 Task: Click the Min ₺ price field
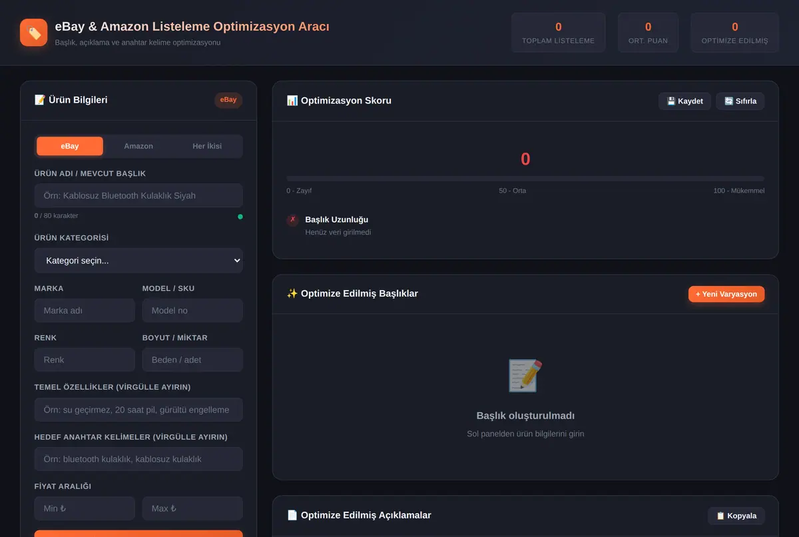(85, 508)
